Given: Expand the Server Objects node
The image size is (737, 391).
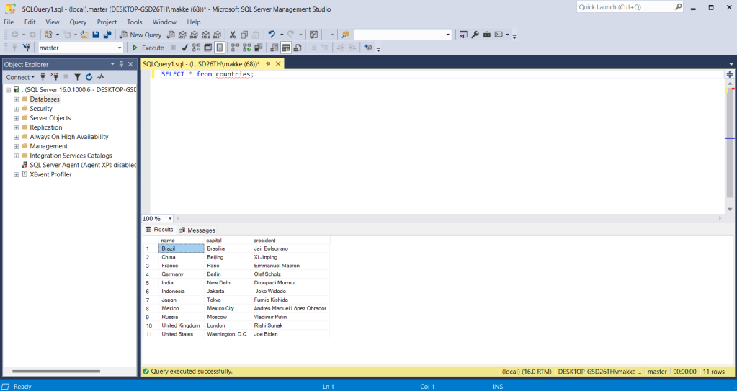Looking at the screenshot, I should 17,118.
